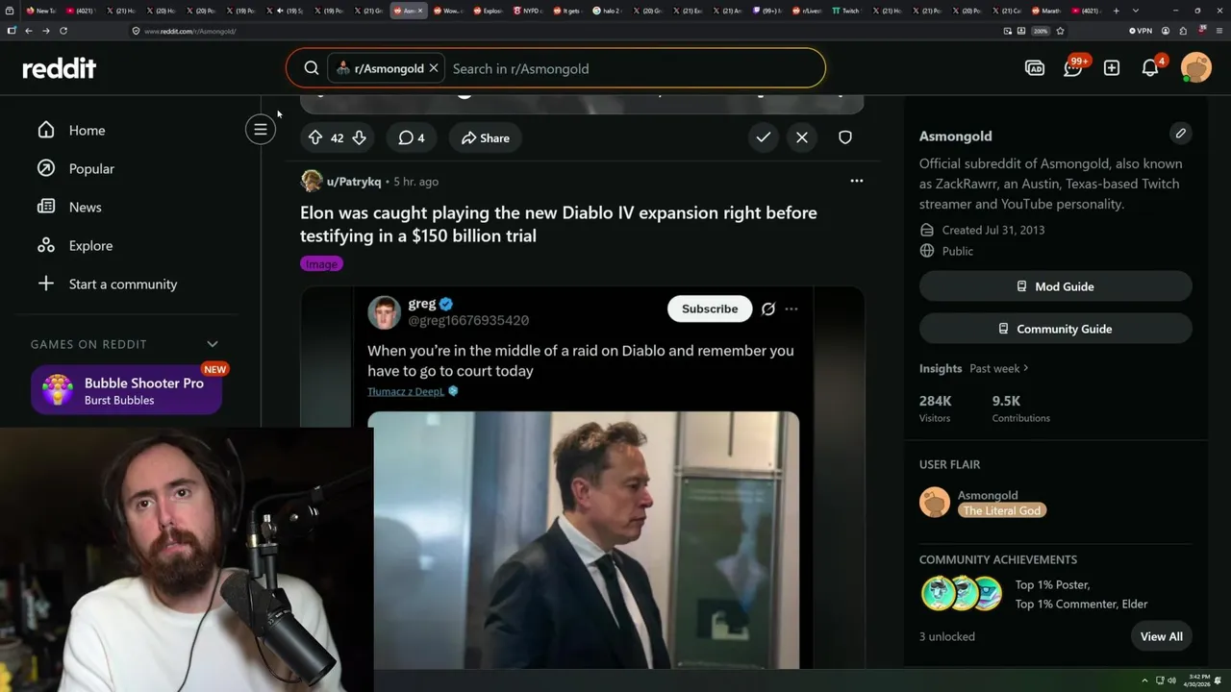
Task: Switch to the Twitch browser tab
Action: click(846, 11)
